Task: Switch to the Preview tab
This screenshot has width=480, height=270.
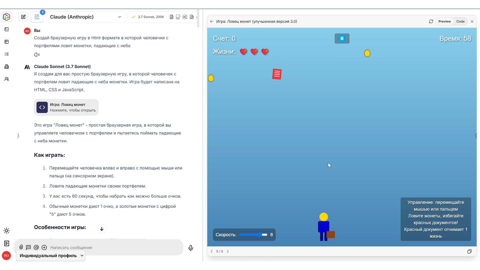Action: 444,21
